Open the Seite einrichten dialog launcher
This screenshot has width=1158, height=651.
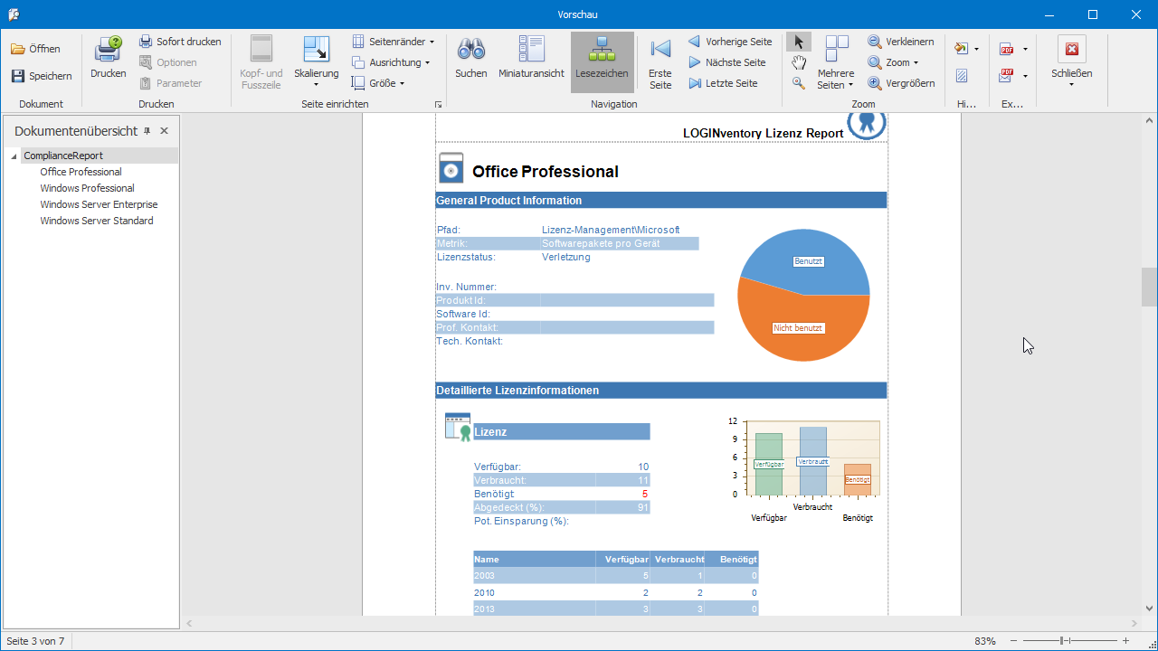point(439,105)
